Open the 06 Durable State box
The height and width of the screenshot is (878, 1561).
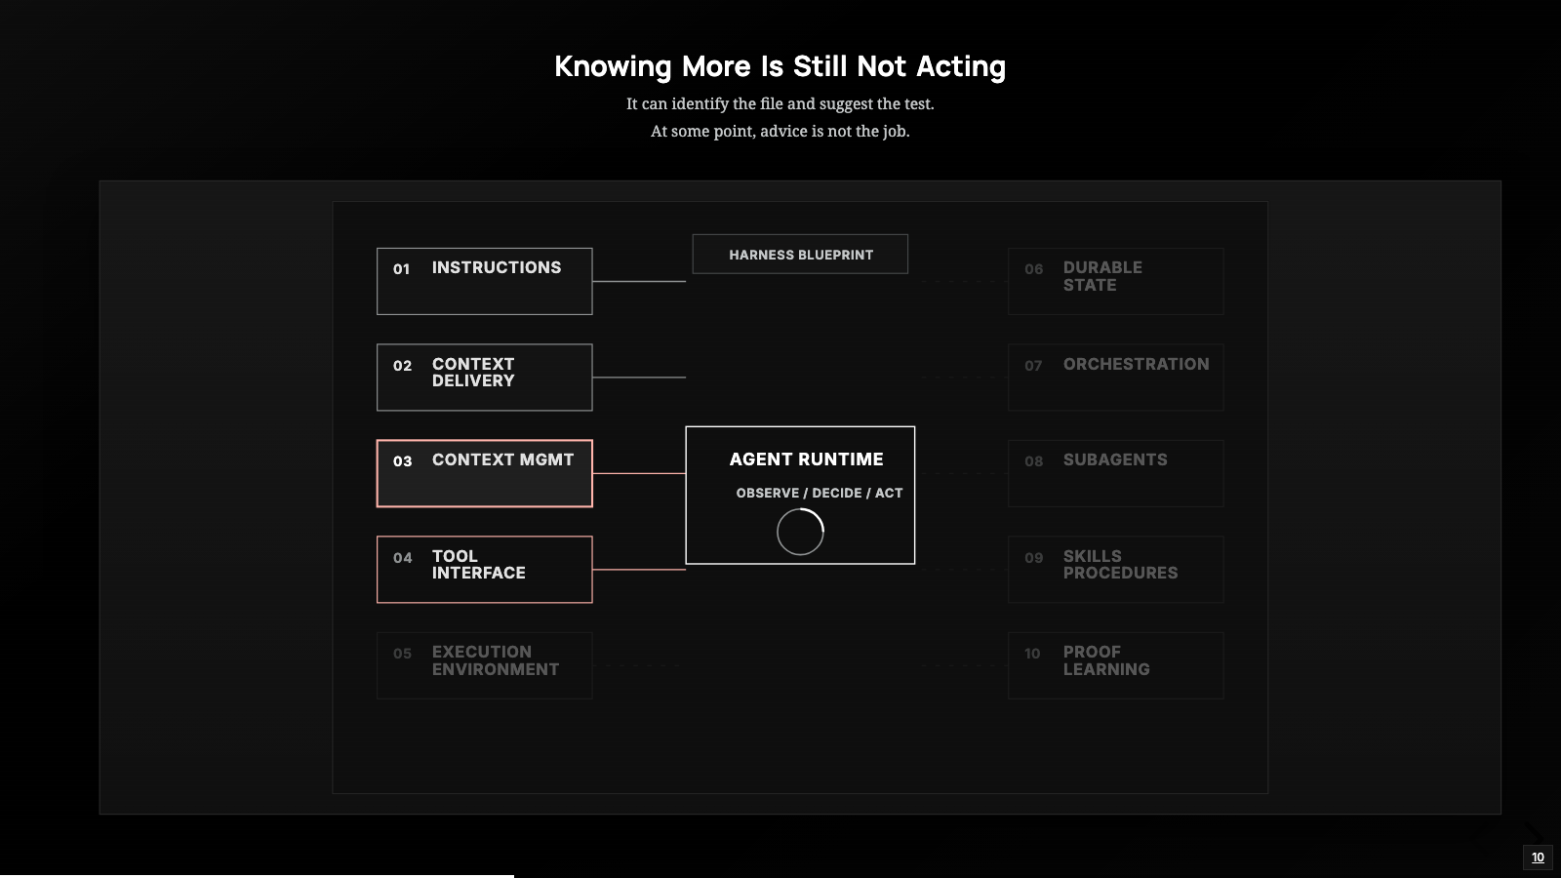[1115, 281]
